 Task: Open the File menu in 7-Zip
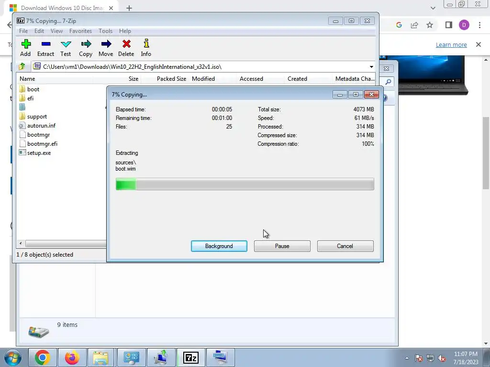coord(23,31)
